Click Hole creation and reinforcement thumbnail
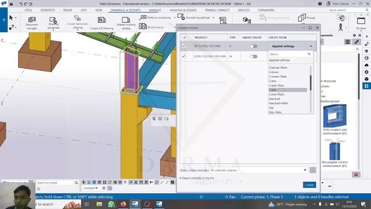Image resolution: width=371 pixels, height=209 pixels. tap(334, 116)
